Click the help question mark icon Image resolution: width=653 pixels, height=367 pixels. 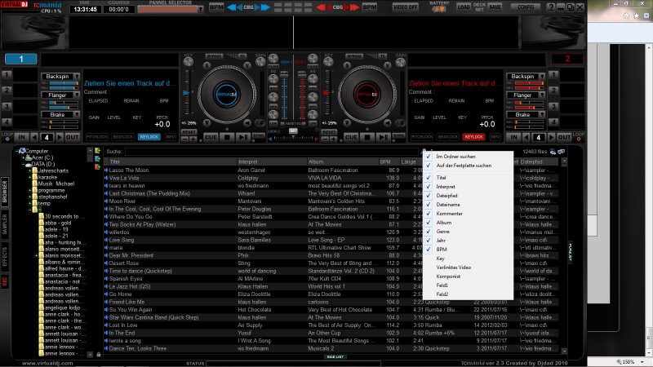[x=551, y=7]
